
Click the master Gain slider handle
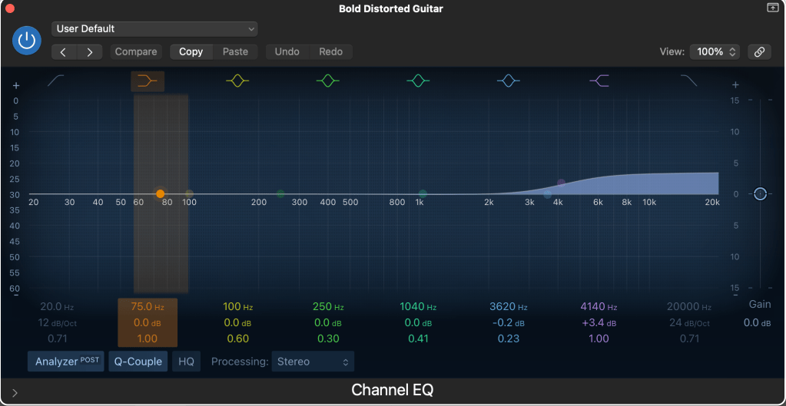[760, 194]
